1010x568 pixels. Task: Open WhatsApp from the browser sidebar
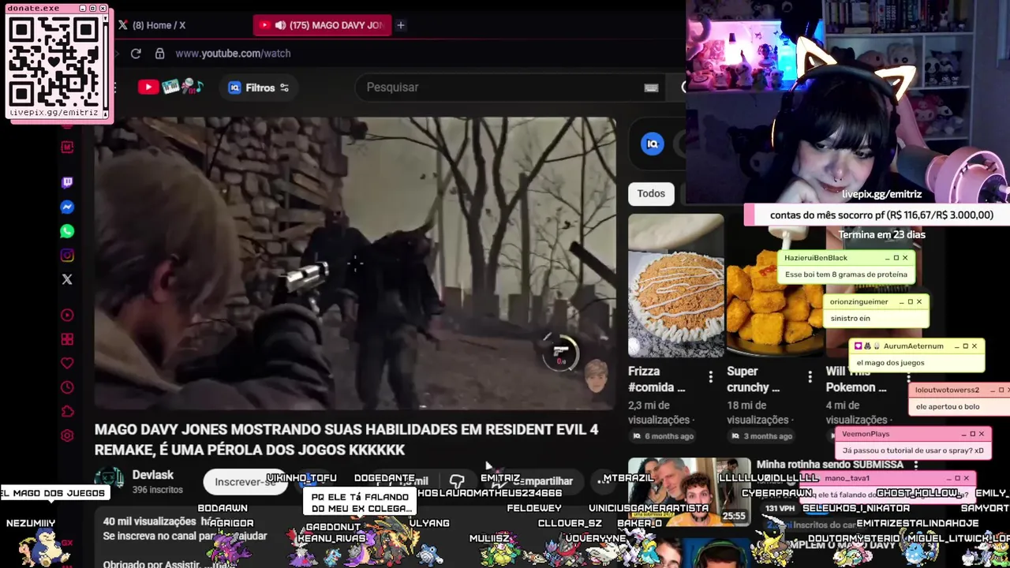(x=67, y=231)
